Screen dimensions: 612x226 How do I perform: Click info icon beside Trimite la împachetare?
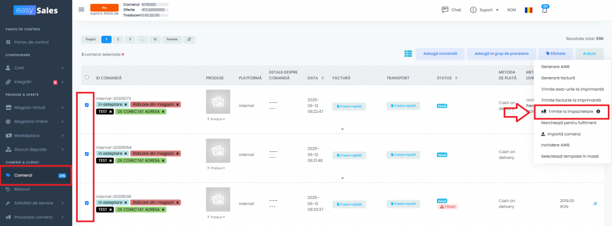598,112
